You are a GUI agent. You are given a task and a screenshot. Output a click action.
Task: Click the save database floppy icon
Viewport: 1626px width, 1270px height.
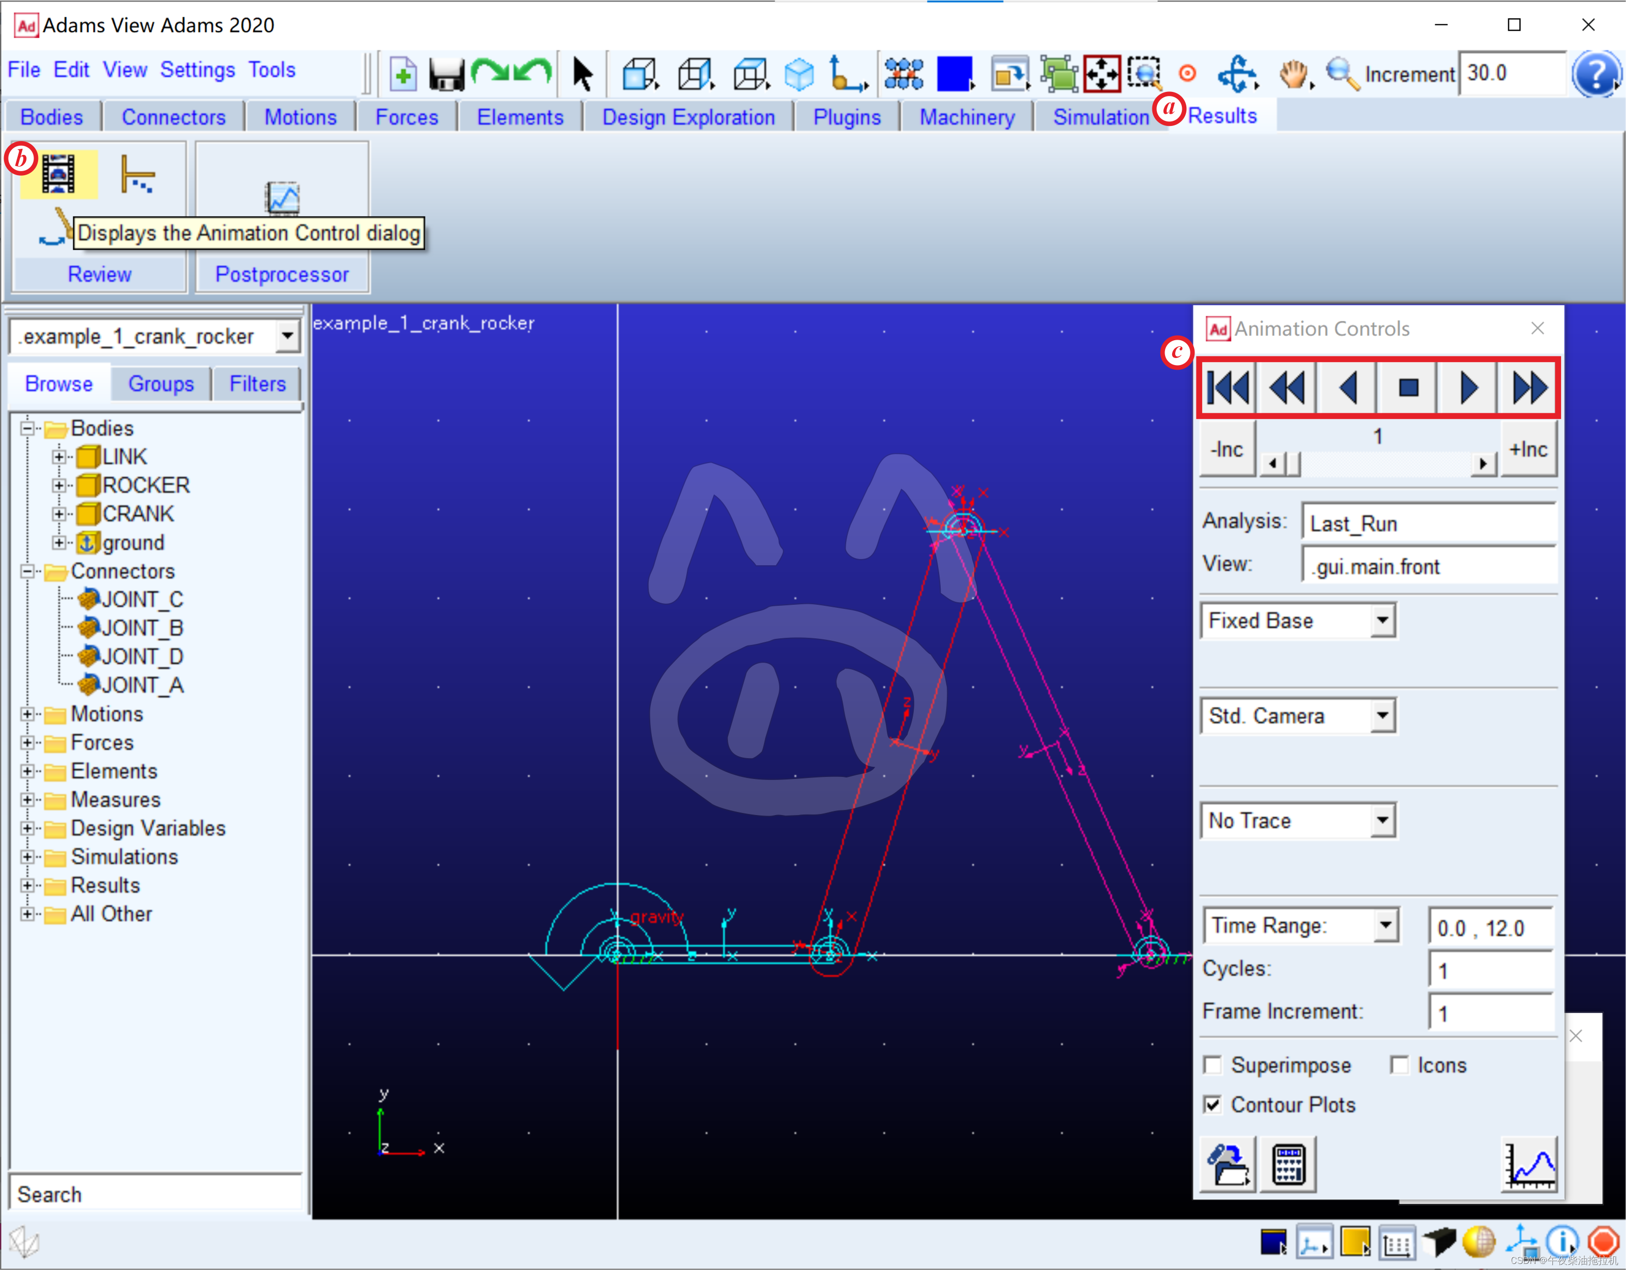(447, 74)
